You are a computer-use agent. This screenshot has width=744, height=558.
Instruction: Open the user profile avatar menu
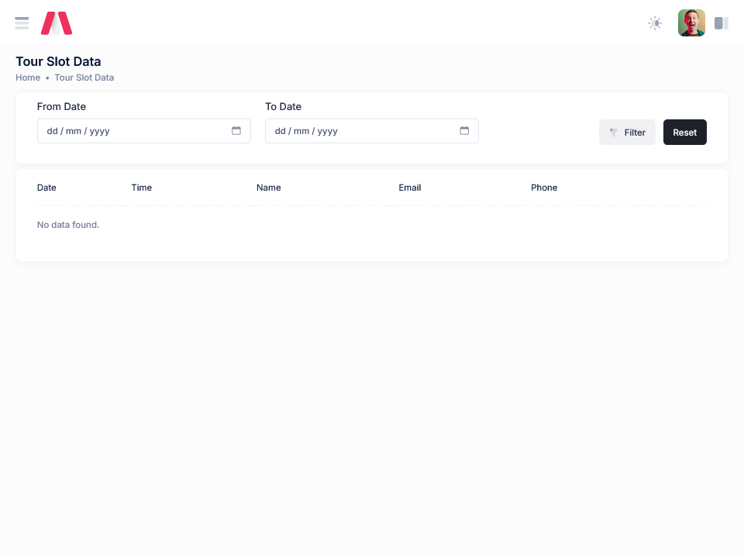point(691,23)
